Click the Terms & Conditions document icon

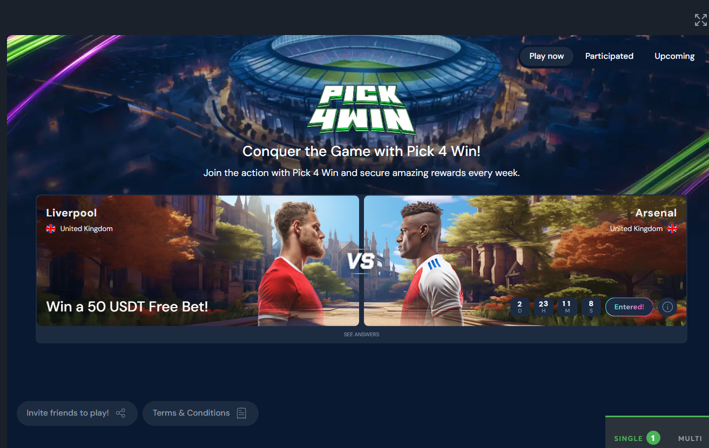(241, 413)
